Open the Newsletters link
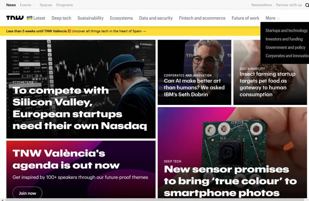This screenshot has width=309, height=201. tap(261, 5)
